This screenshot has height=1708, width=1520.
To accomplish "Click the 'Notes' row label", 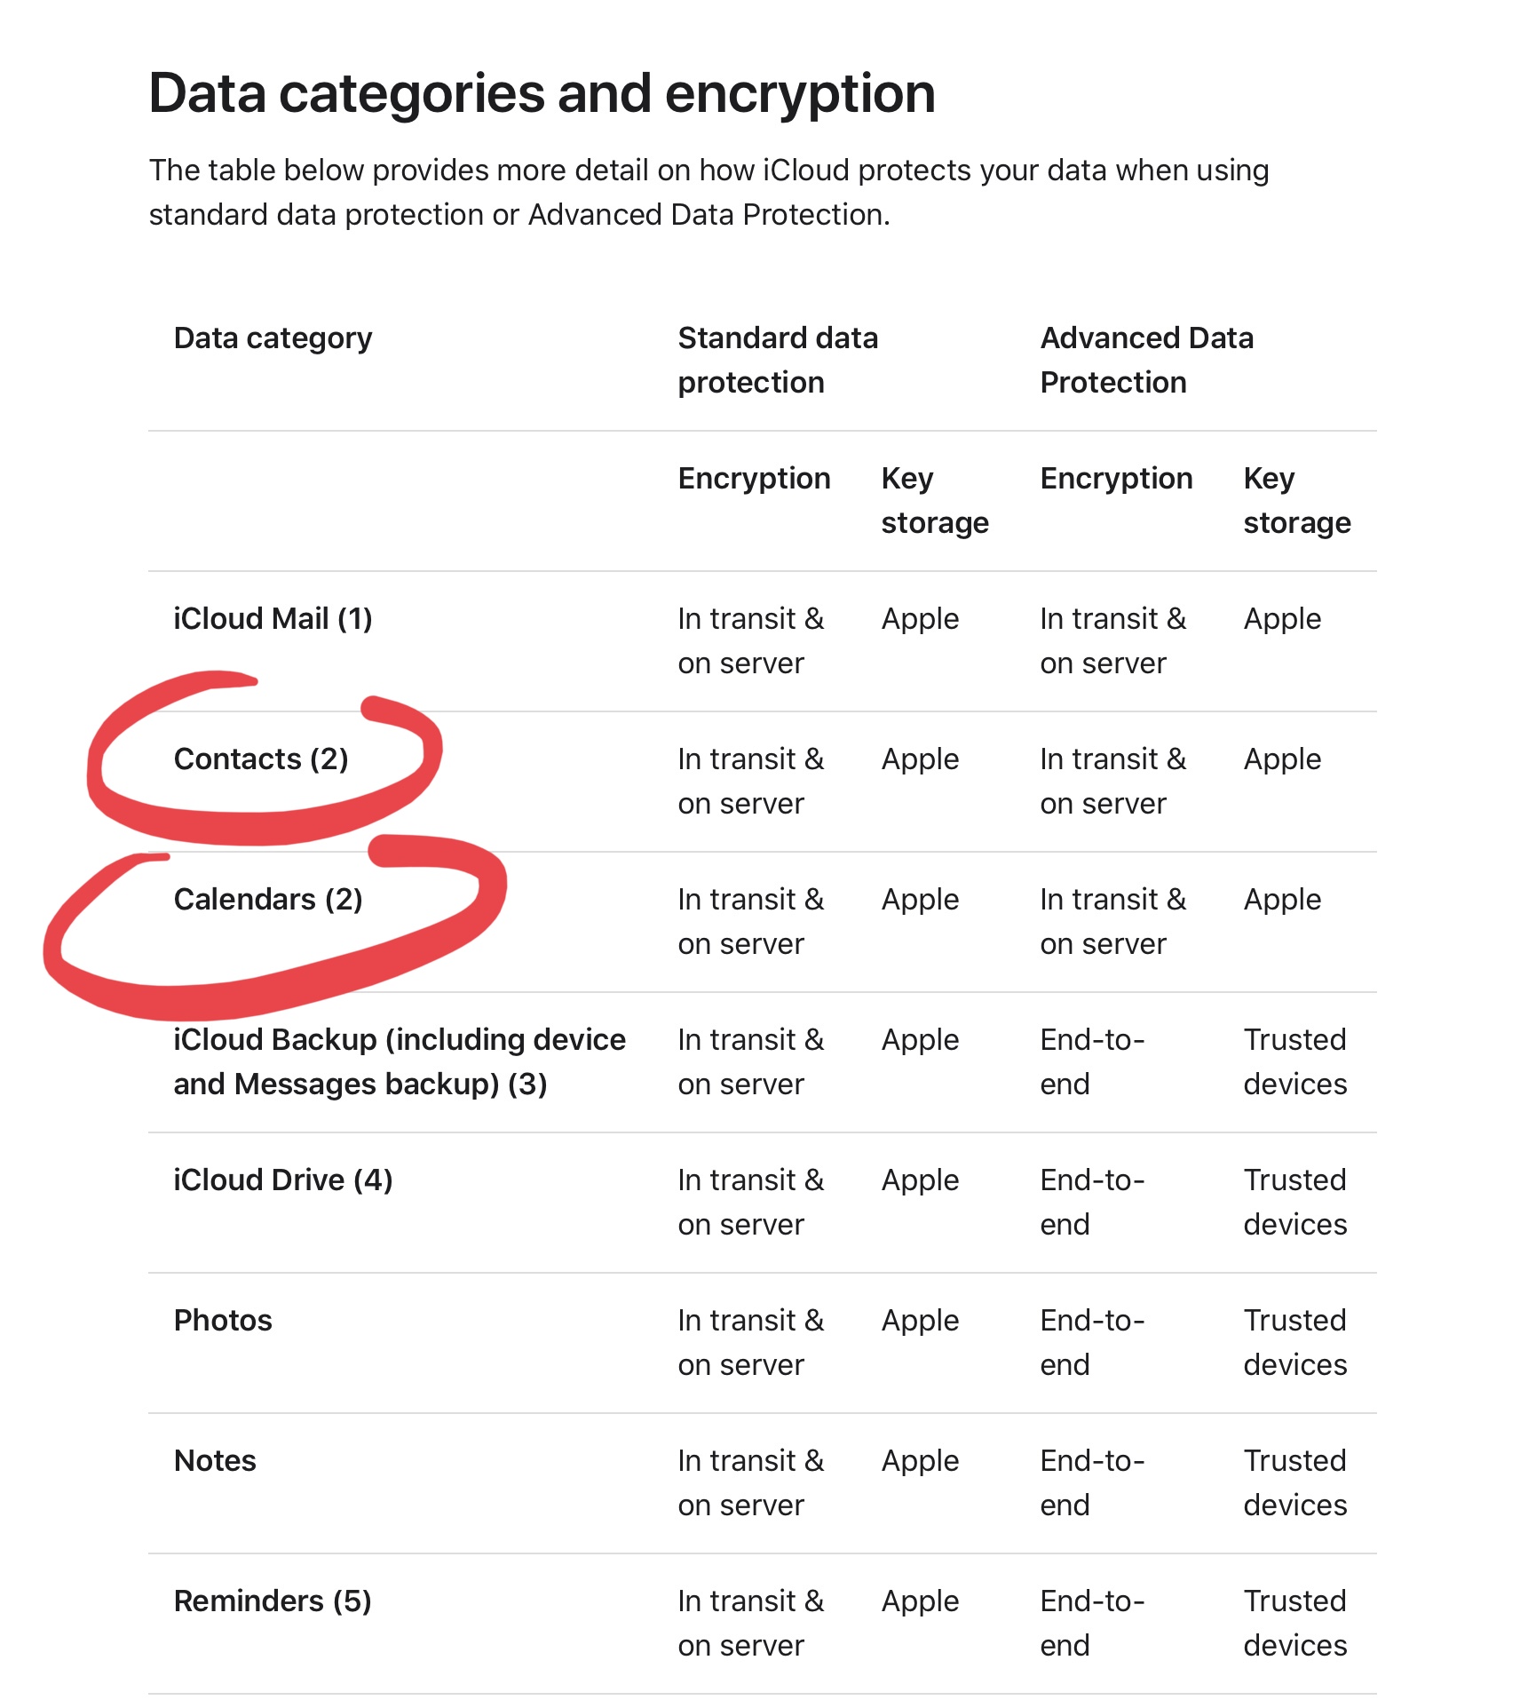I will [x=215, y=1461].
